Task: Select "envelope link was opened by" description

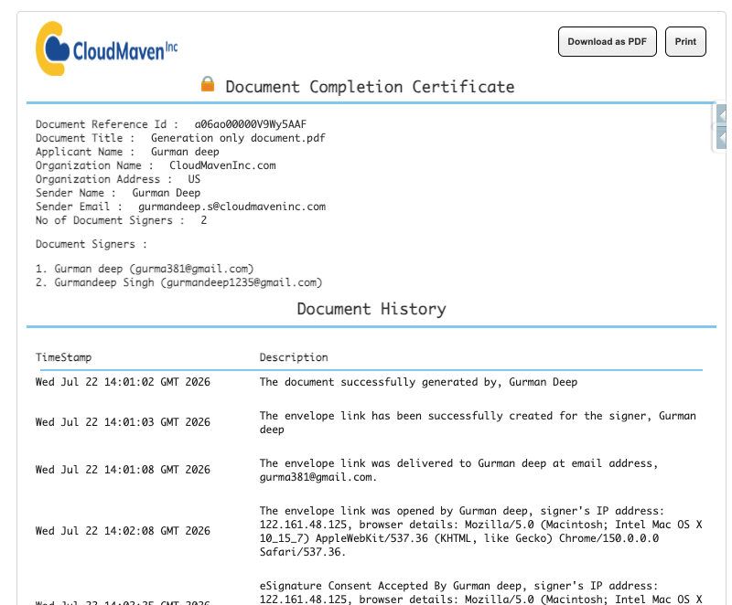Action: pos(481,531)
